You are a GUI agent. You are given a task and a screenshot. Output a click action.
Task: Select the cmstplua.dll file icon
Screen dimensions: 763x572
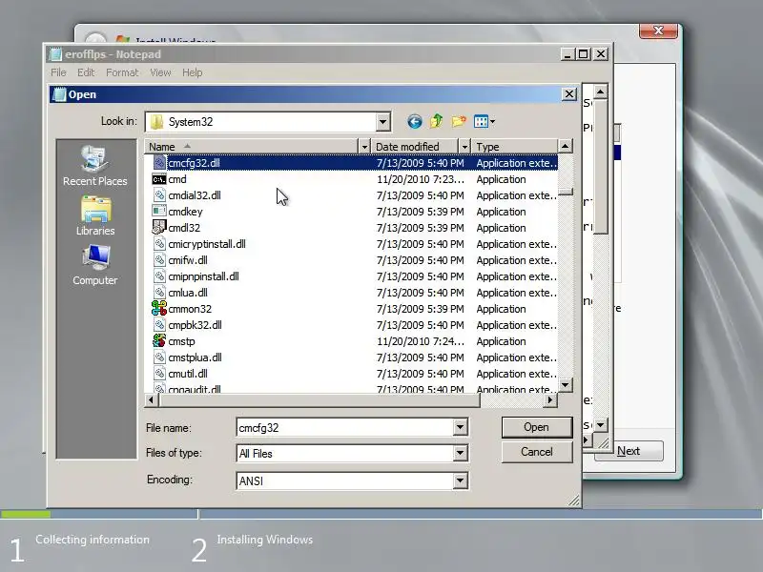[159, 357]
